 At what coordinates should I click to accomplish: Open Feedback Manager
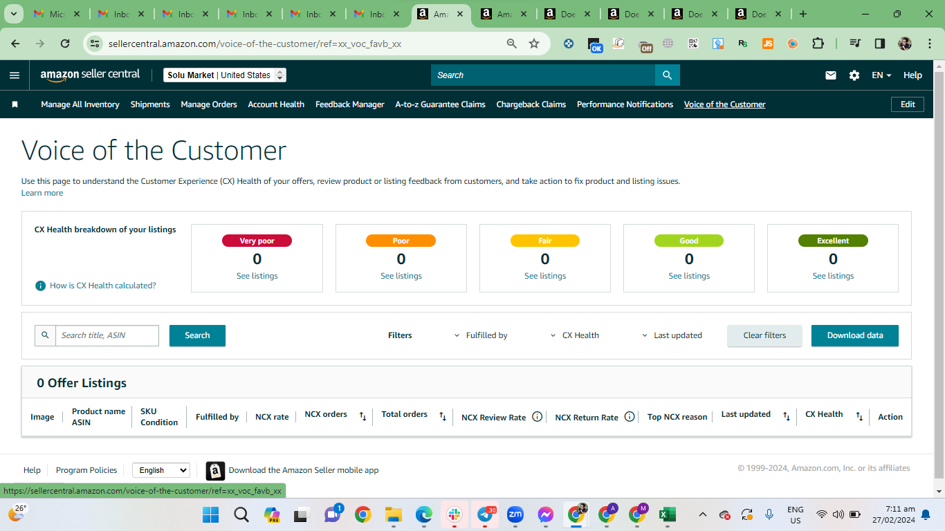(350, 104)
